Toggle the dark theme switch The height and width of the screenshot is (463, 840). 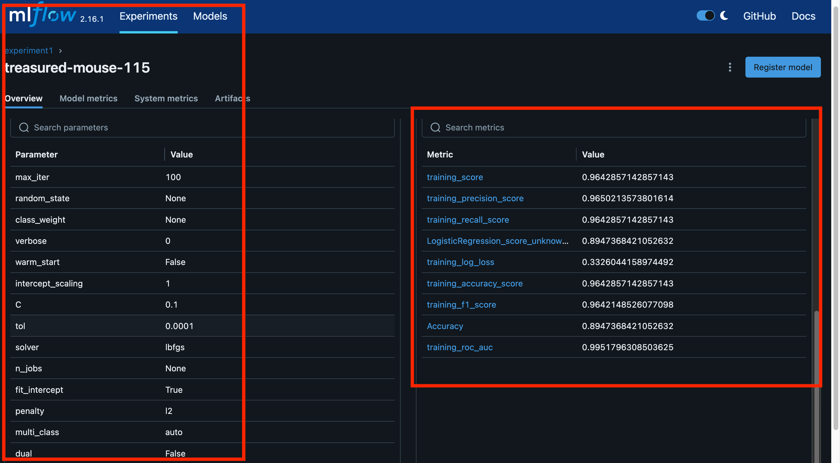705,16
